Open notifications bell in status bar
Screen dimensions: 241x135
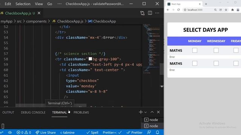[x=157, y=132]
